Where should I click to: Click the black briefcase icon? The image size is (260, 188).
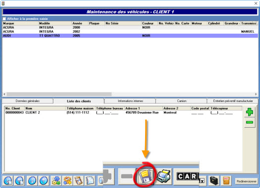[214, 181]
